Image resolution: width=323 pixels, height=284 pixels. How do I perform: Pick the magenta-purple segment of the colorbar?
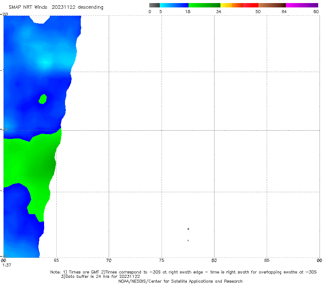point(302,5)
